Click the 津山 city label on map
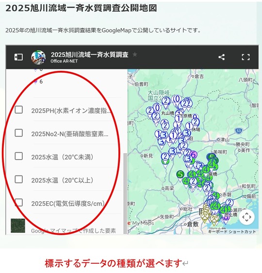This screenshot has width=262, height=273. point(225,140)
